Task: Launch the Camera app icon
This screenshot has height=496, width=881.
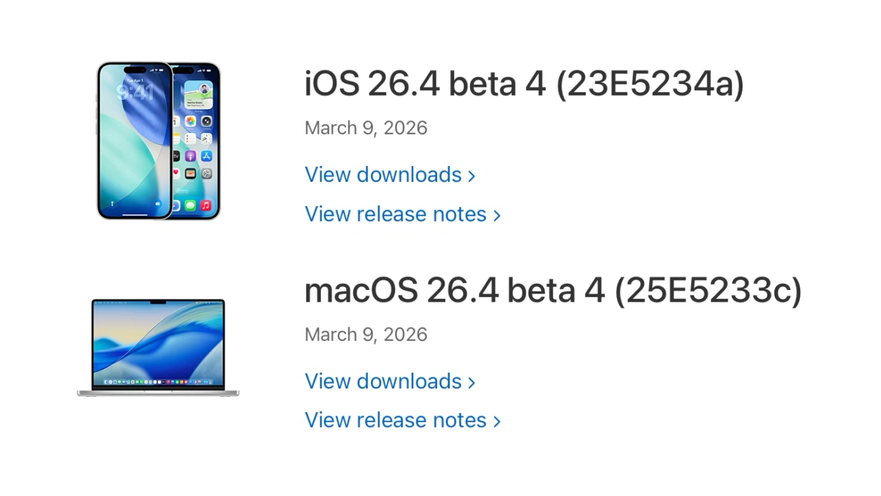Action: point(206,121)
